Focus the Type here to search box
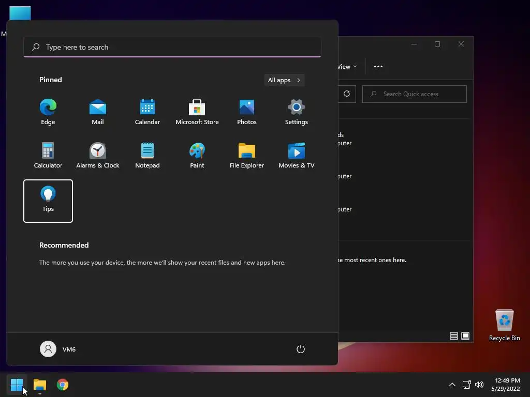530x397 pixels. pyautogui.click(x=172, y=47)
